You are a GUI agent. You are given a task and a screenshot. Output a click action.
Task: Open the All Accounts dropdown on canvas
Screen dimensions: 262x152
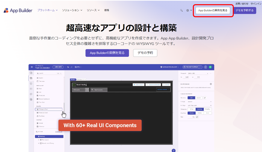coord(81,90)
